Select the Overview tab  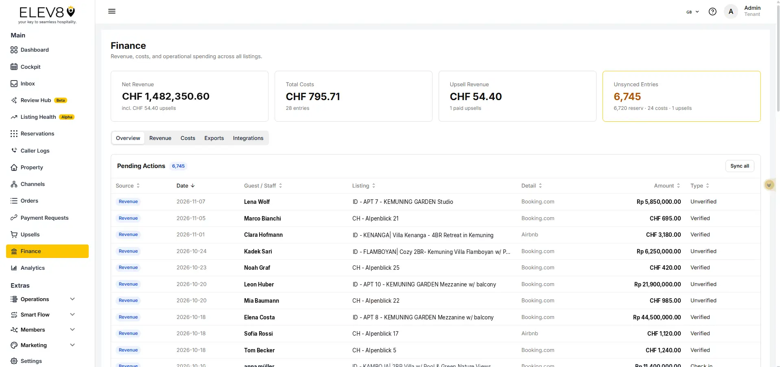pyautogui.click(x=128, y=138)
